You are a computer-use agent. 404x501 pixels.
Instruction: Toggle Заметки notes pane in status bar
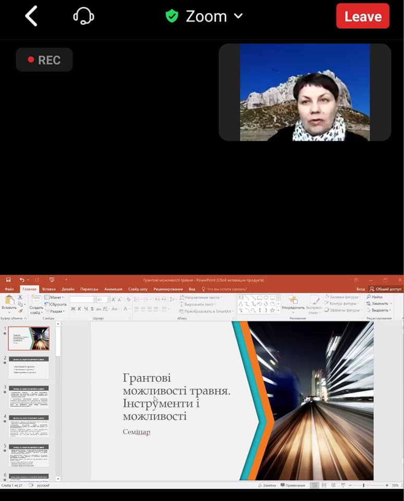(267, 485)
